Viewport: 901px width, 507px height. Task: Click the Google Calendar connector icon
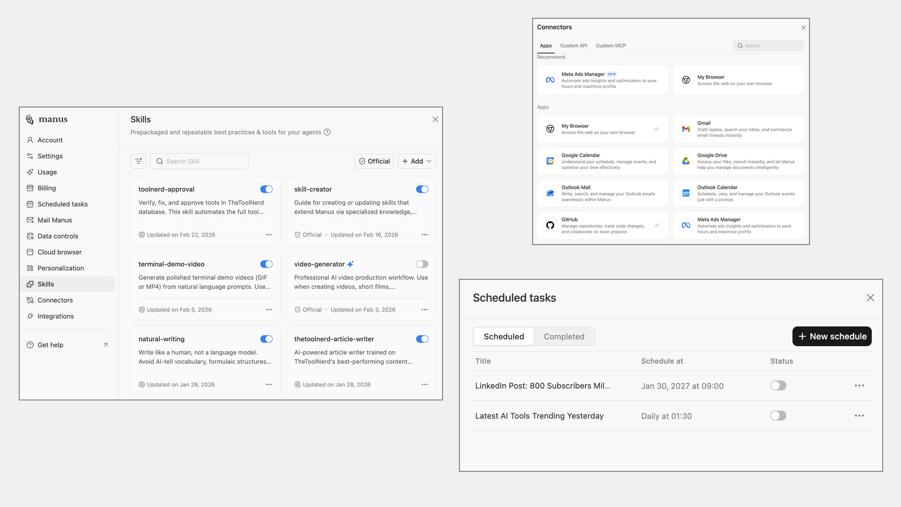tap(550, 161)
